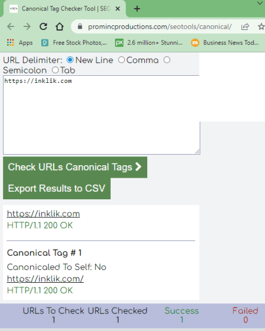This screenshot has height=331, width=265.
Task: Reload the page with the refresh icon
Action: [x=44, y=26]
